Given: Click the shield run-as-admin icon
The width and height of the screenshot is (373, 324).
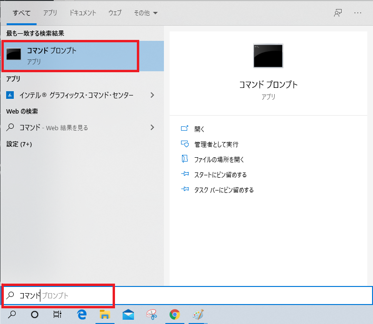Looking at the screenshot, I should (x=185, y=144).
